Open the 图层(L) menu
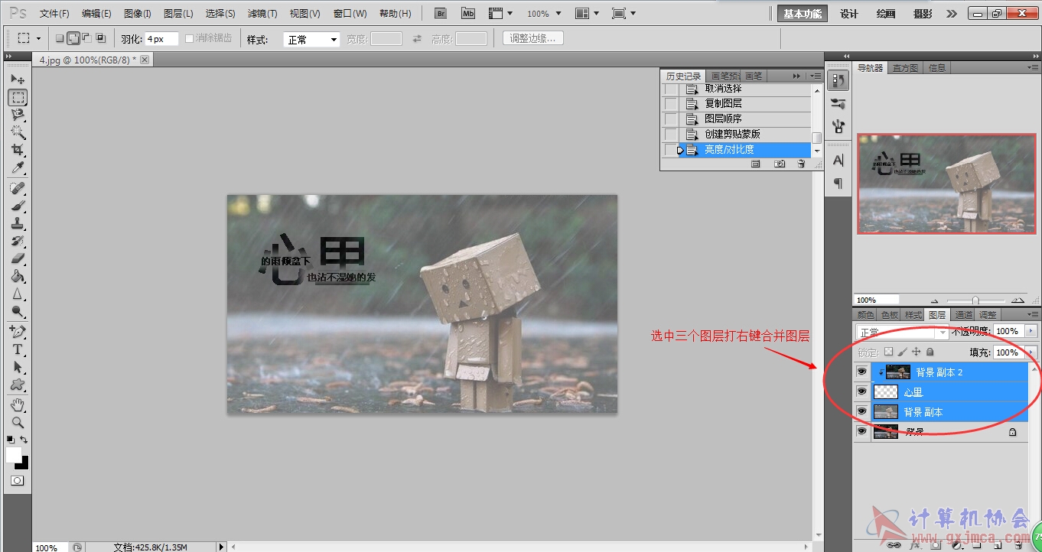 [x=178, y=14]
